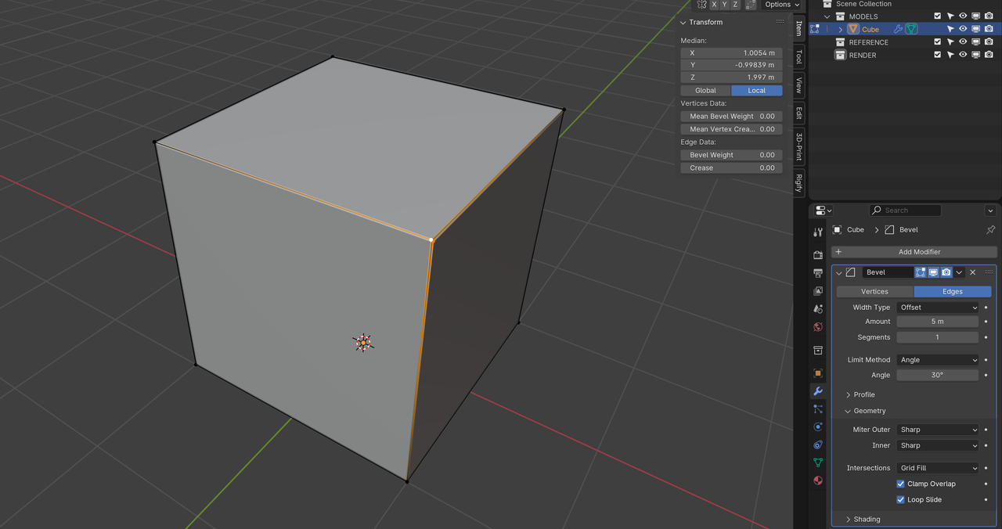
Task: Disable the Clamp Overlap checkbox
Action: (900, 484)
